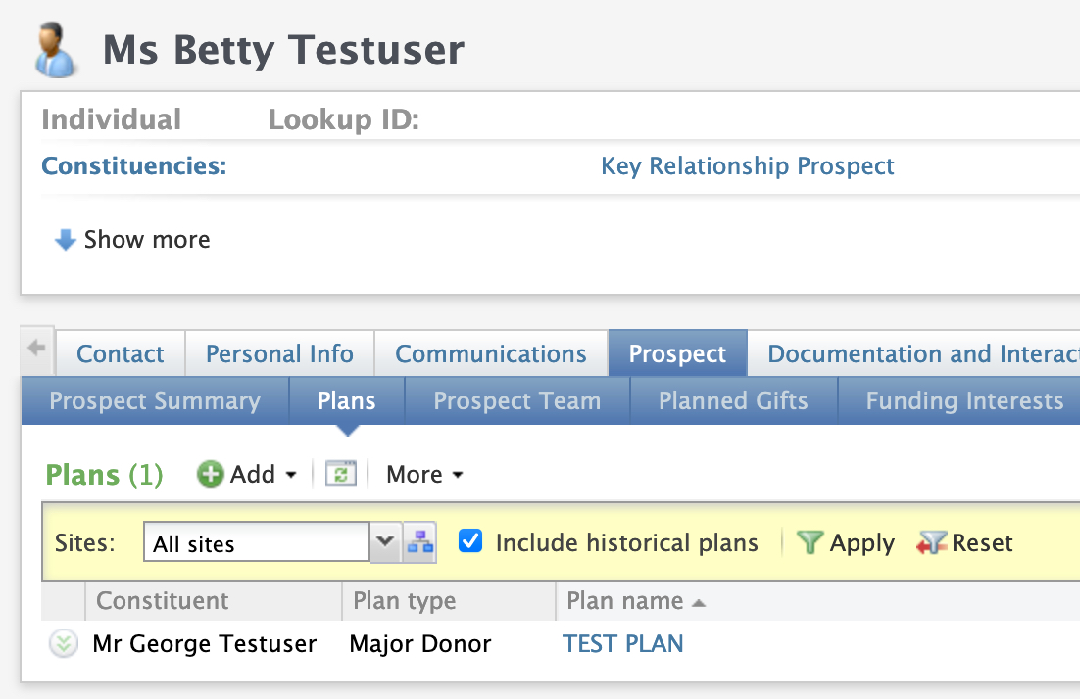The image size is (1080, 699).
Task: Click the green Add plus icon
Action: [x=211, y=475]
